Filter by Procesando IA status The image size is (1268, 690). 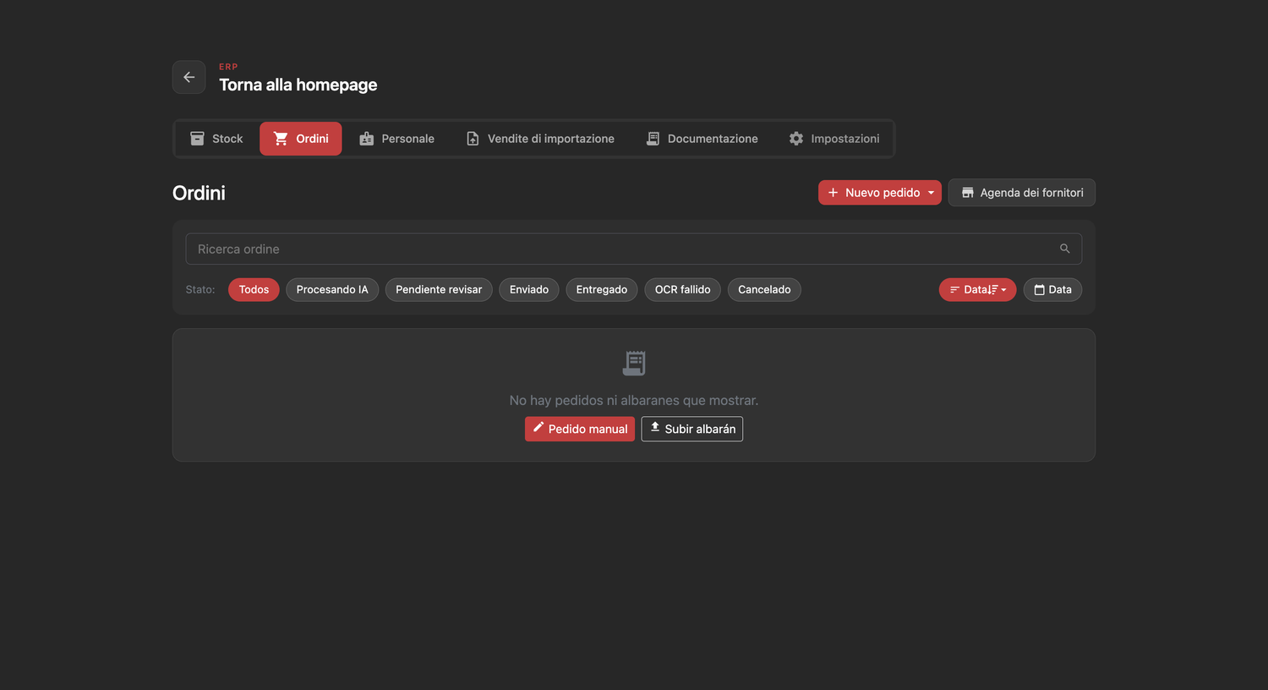pos(332,289)
